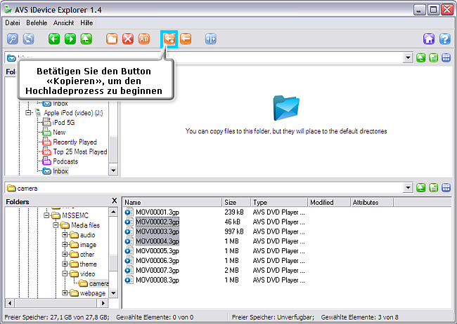Select the file MOV00006.3gp
457x324 pixels.
pyautogui.click(x=152, y=261)
